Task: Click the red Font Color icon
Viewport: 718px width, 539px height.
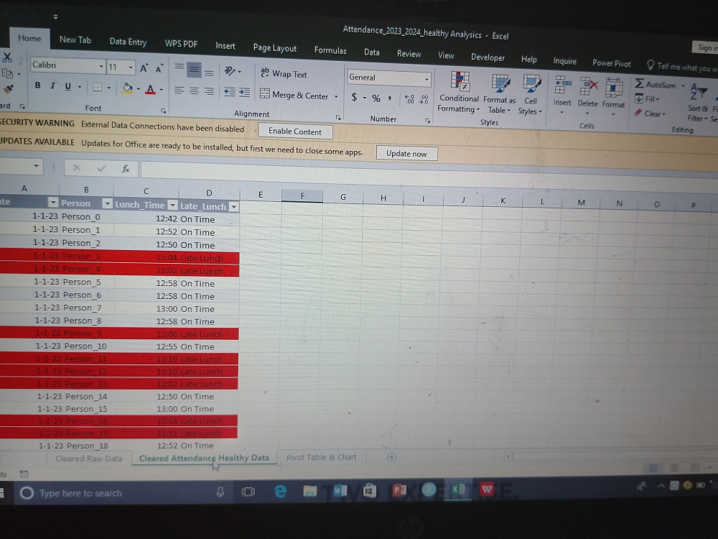Action: point(150,89)
